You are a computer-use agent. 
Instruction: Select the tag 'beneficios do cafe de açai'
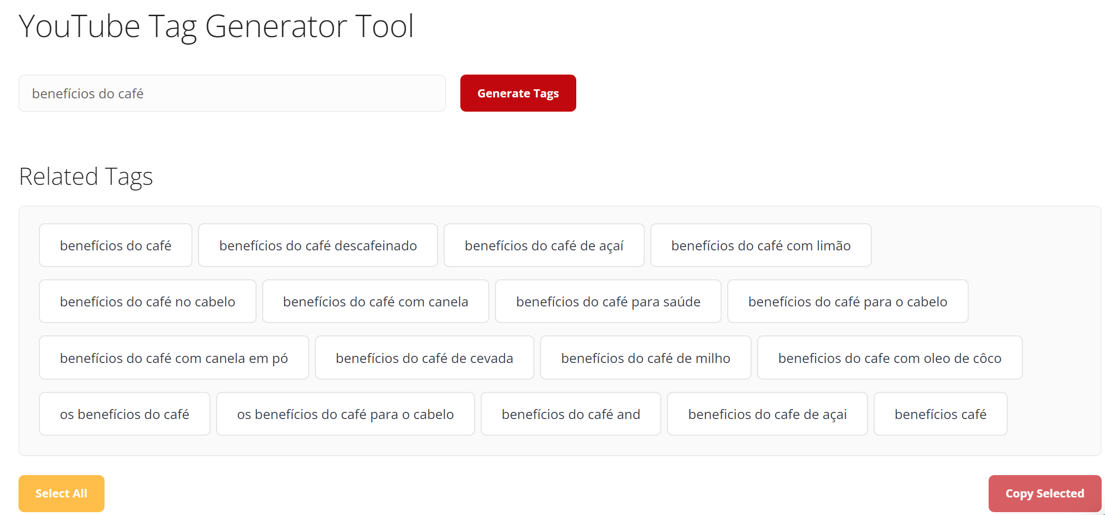[767, 414]
